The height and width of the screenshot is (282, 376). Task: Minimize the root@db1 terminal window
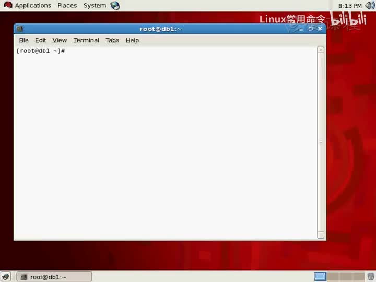coord(301,29)
